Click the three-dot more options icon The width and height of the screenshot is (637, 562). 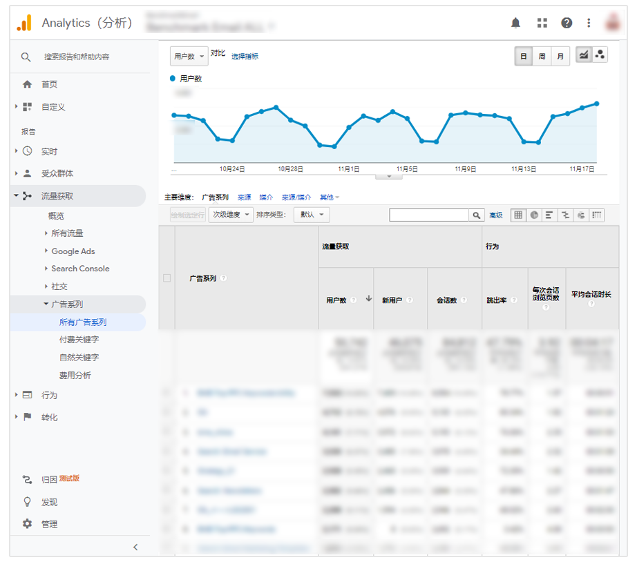589,23
